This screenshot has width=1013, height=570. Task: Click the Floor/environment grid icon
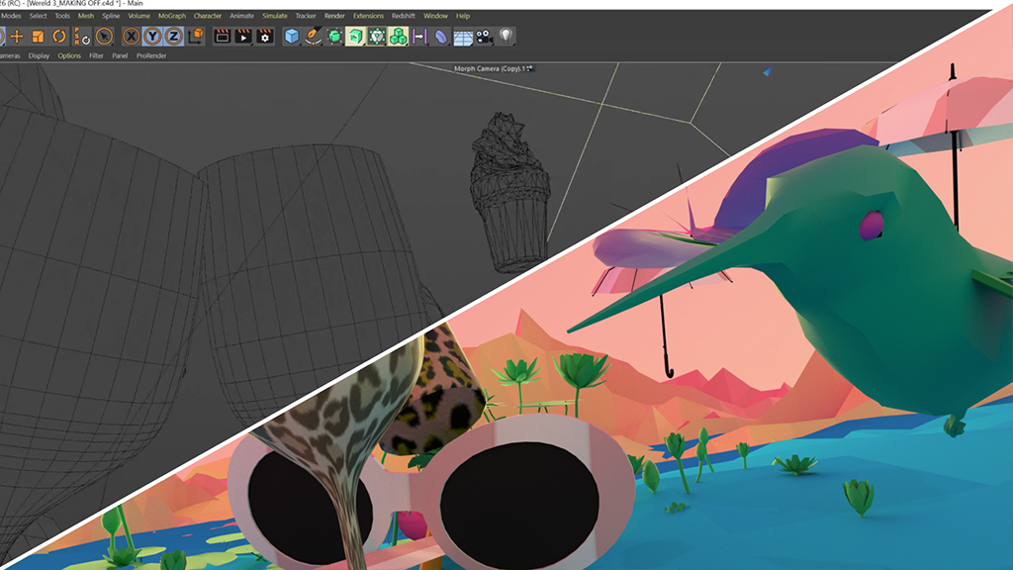(x=462, y=37)
